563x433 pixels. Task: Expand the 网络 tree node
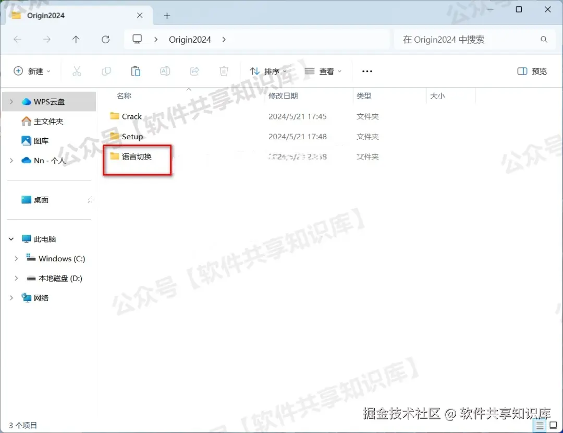pyautogui.click(x=11, y=297)
